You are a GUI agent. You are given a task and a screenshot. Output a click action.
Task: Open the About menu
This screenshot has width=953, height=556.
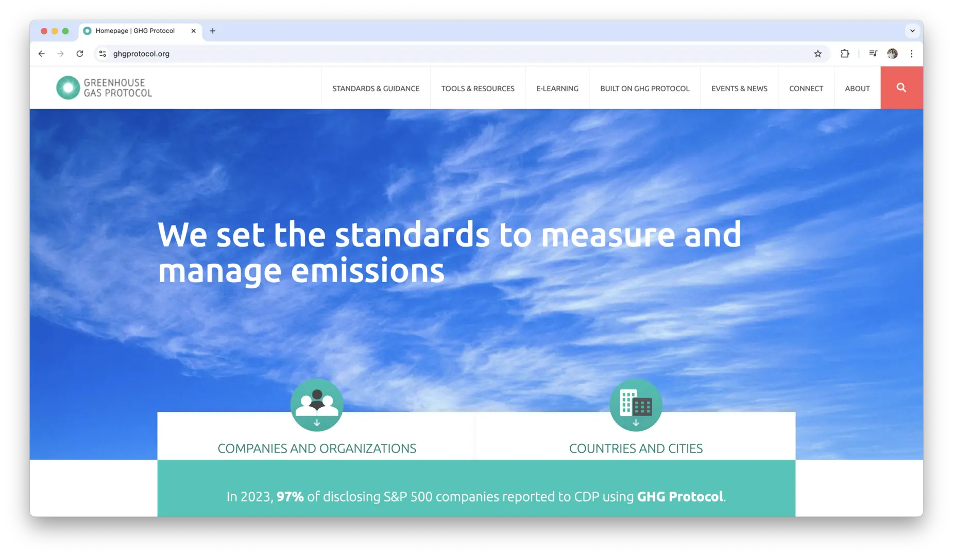pyautogui.click(x=857, y=89)
